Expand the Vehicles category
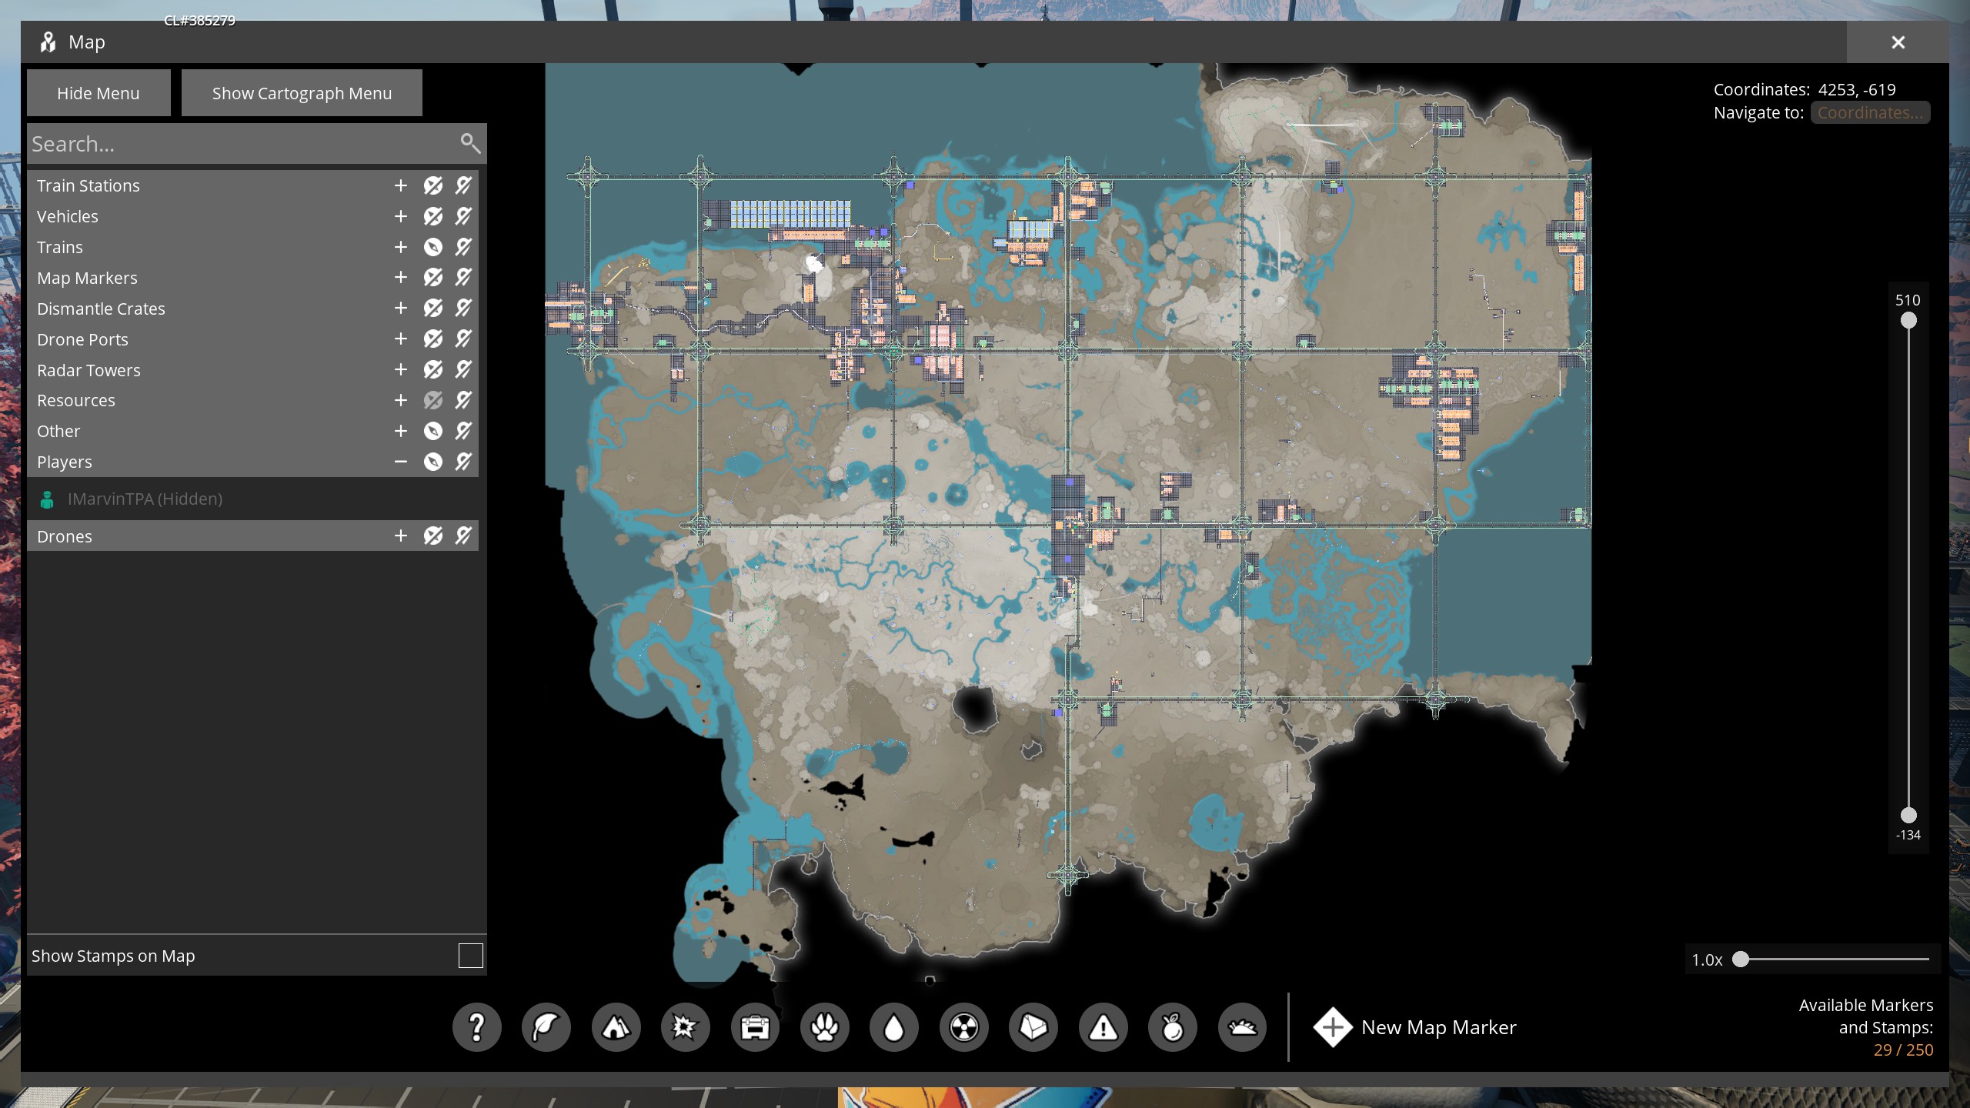 (x=400, y=216)
